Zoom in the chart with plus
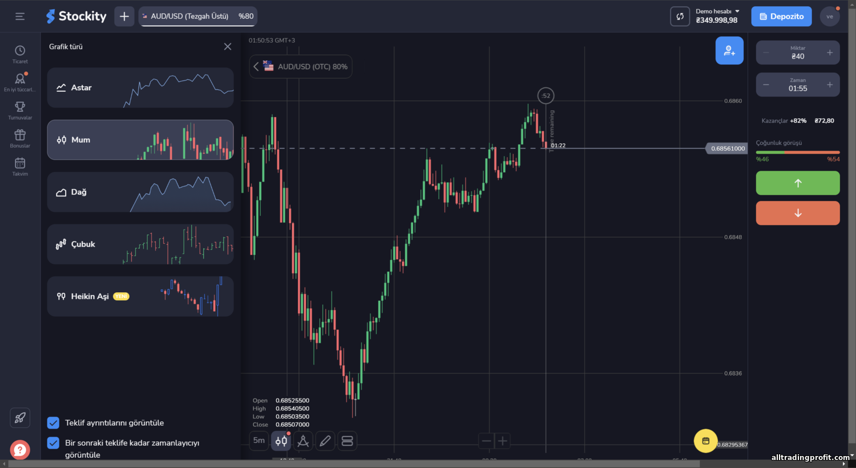 (x=502, y=441)
